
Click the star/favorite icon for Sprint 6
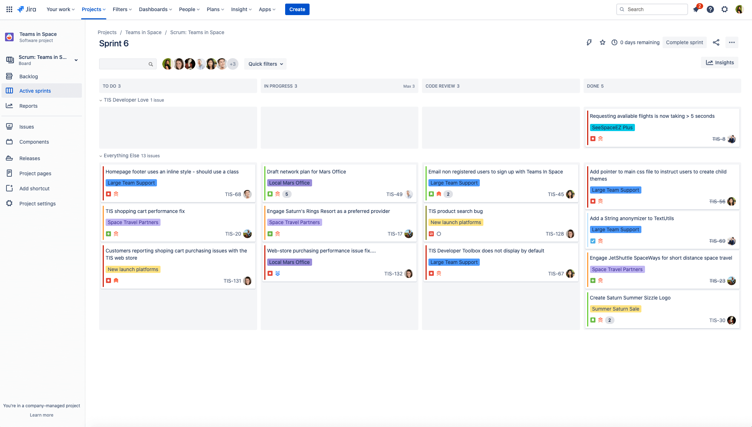point(602,42)
